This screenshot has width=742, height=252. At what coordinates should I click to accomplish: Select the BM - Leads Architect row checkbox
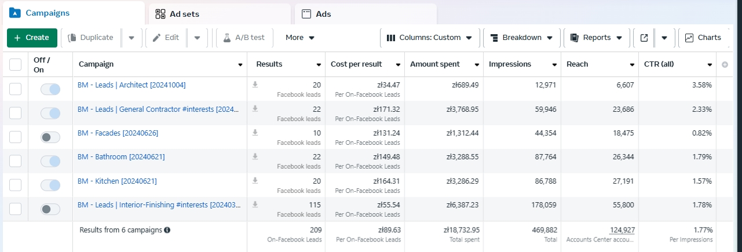[x=16, y=89]
